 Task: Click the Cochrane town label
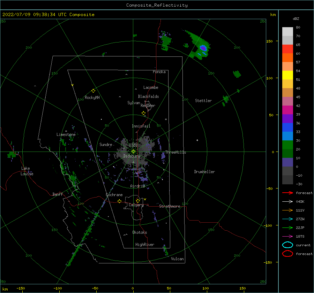(x=114, y=195)
